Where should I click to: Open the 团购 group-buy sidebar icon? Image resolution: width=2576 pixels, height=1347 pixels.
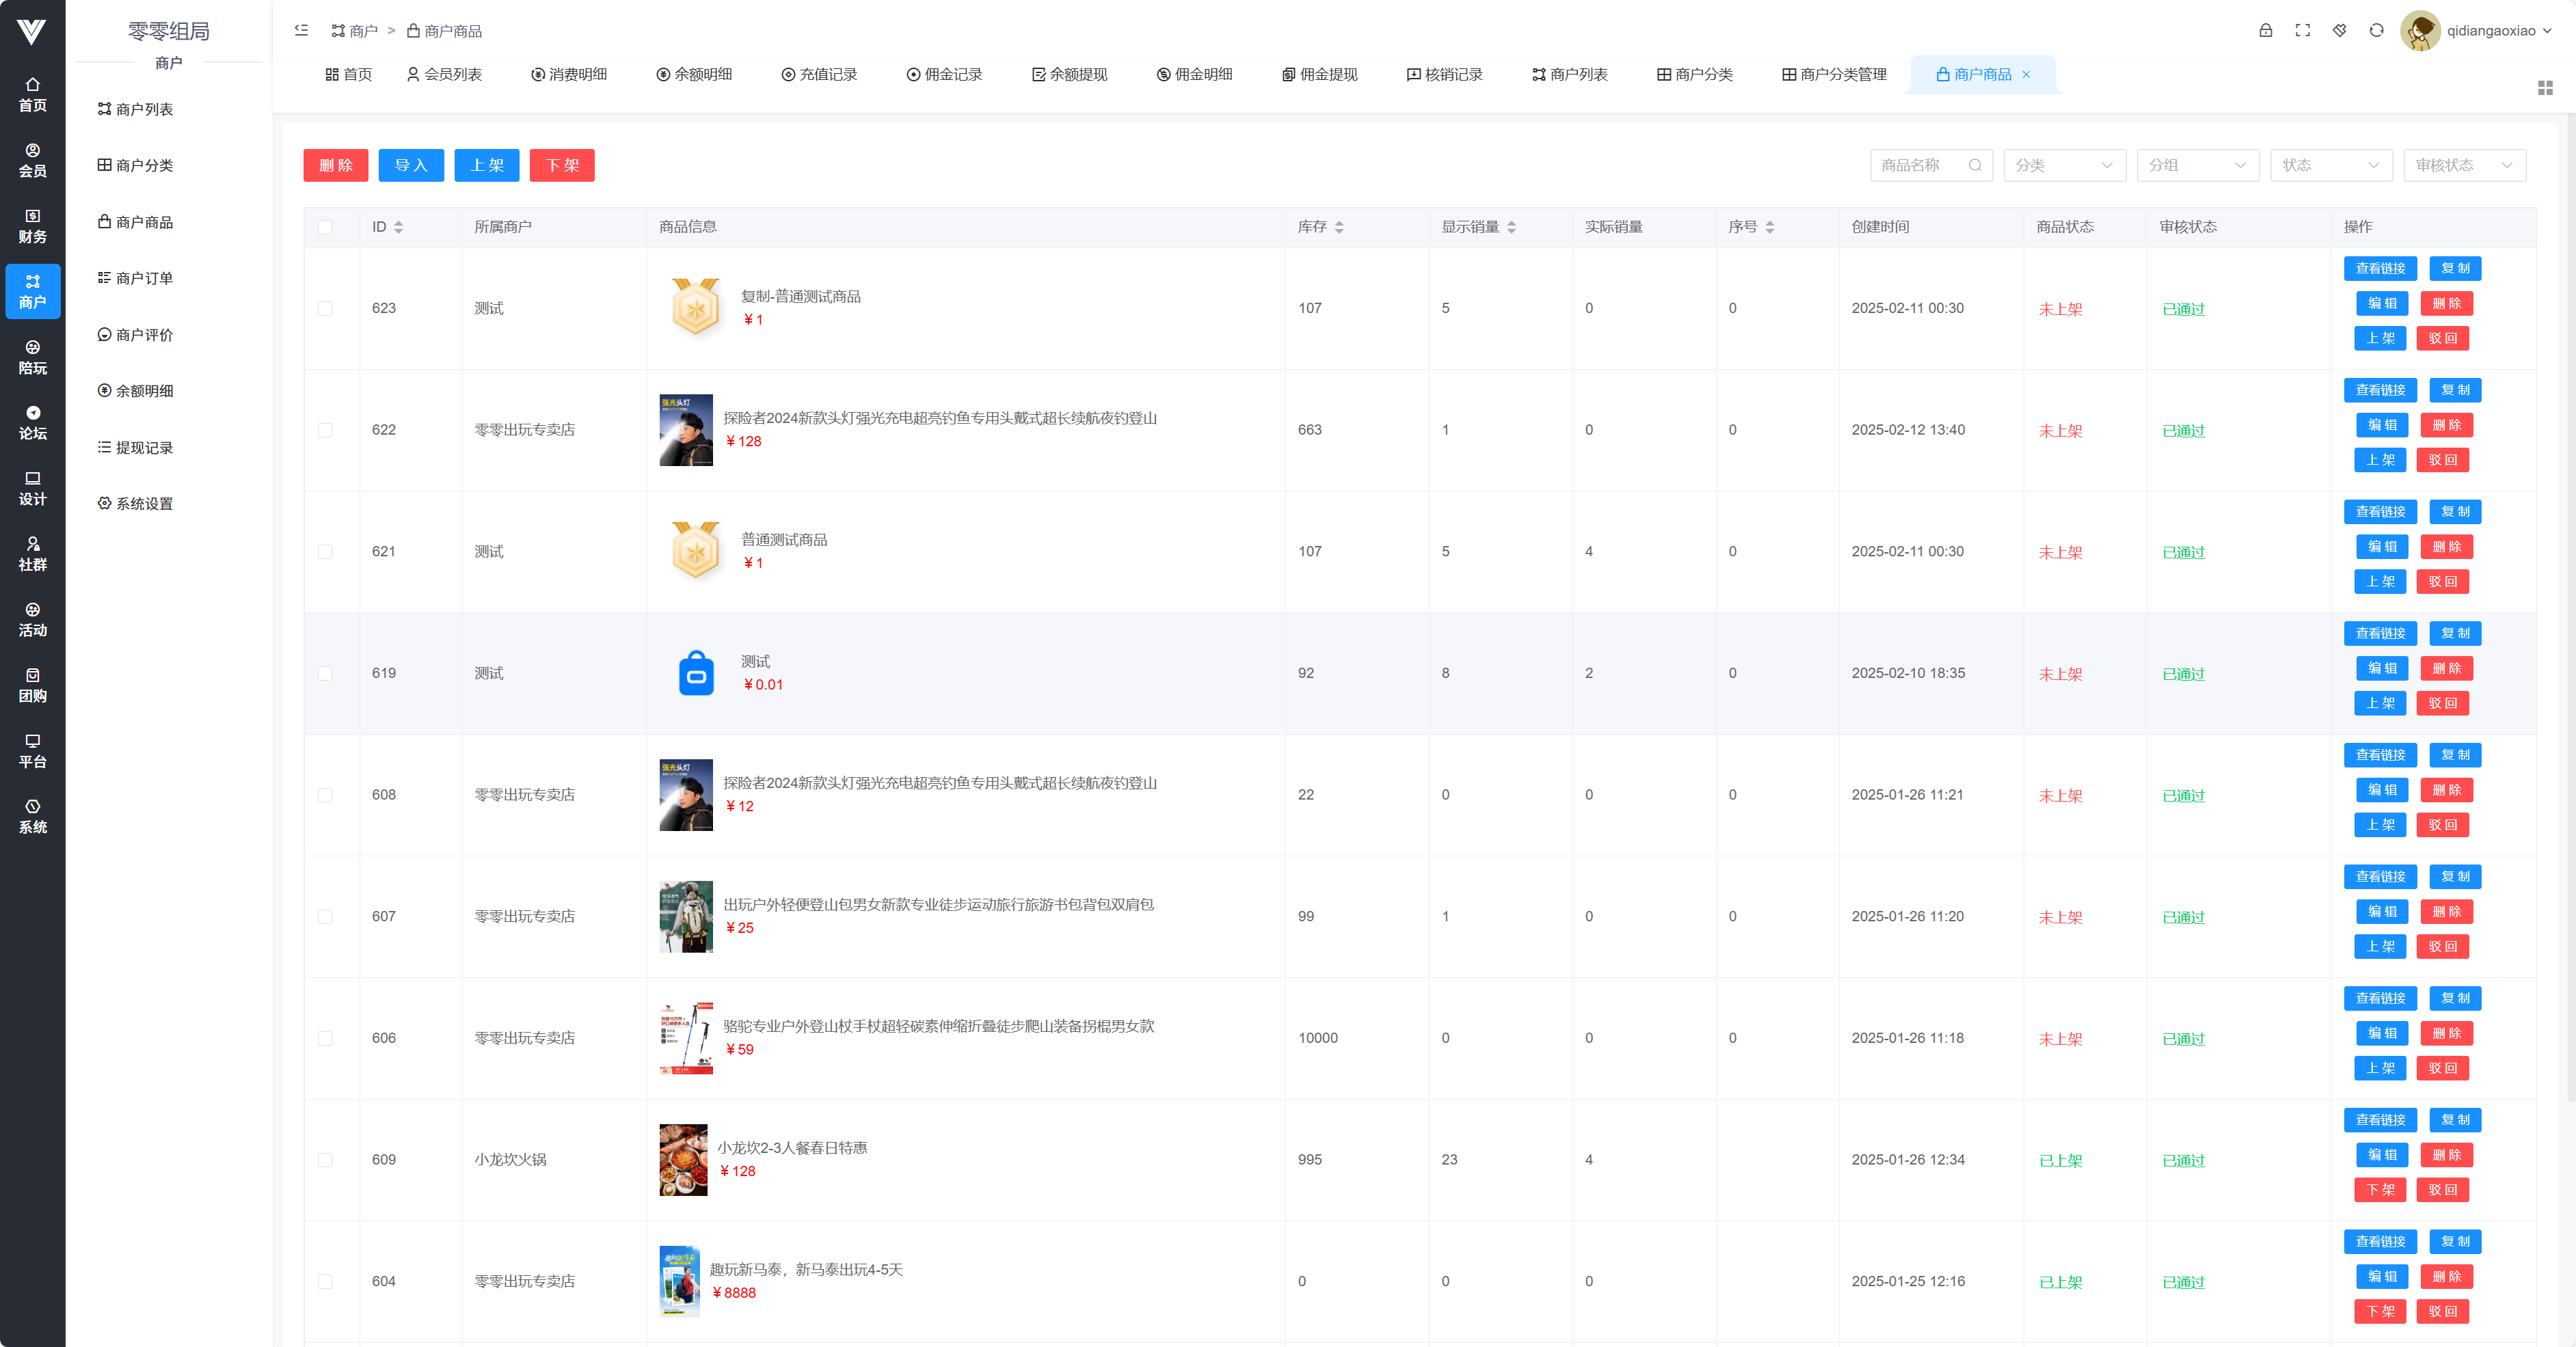32,685
